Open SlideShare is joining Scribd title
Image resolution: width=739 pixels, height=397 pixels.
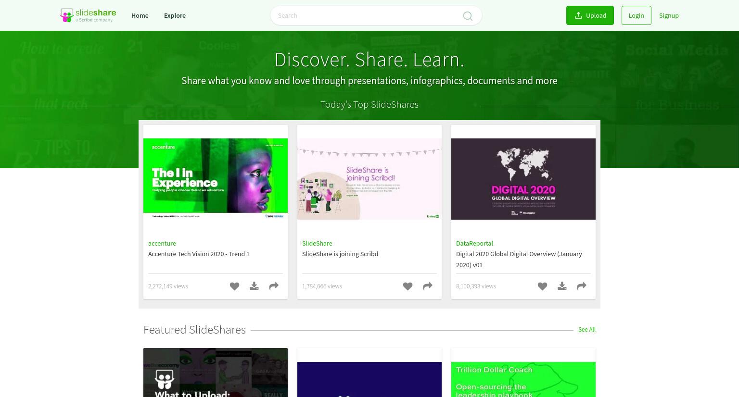click(x=340, y=254)
